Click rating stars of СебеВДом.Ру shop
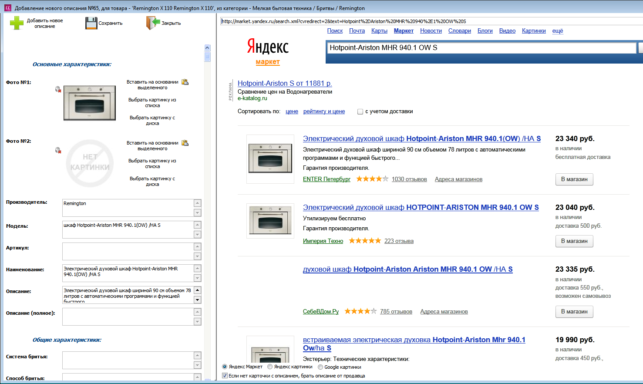 pyautogui.click(x=360, y=311)
